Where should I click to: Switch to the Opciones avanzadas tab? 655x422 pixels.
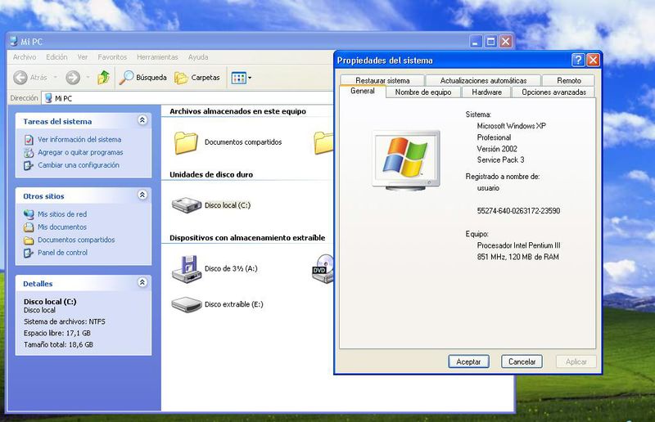coord(553,92)
